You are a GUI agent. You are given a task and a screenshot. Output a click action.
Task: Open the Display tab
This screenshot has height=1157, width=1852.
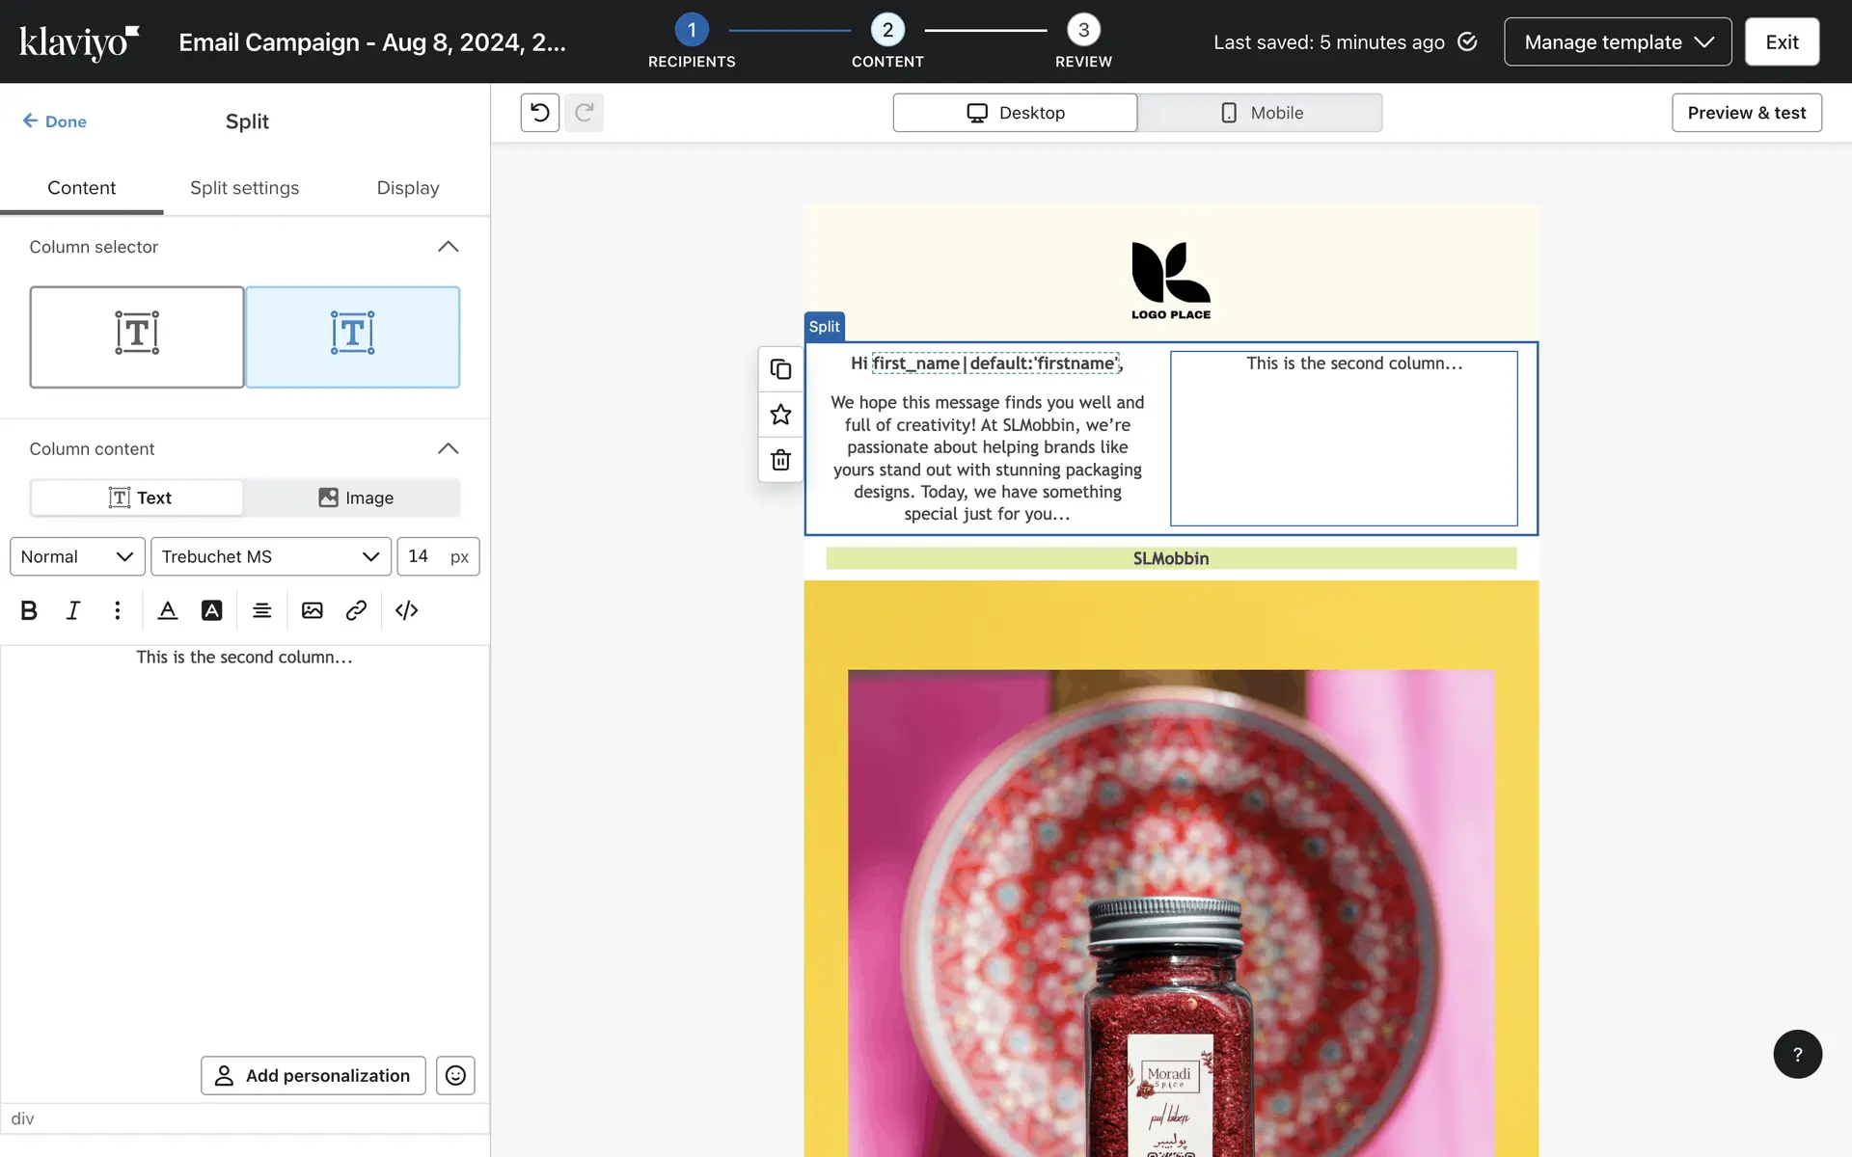tap(407, 188)
